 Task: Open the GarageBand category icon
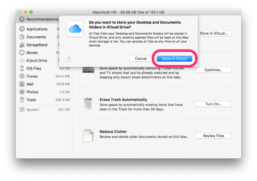[22, 45]
